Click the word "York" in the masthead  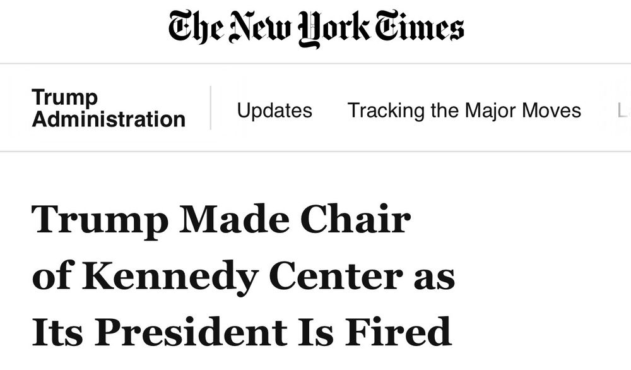341,30
